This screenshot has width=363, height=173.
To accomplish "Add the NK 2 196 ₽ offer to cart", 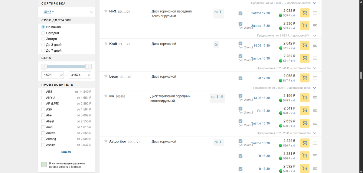I will click(305, 98).
